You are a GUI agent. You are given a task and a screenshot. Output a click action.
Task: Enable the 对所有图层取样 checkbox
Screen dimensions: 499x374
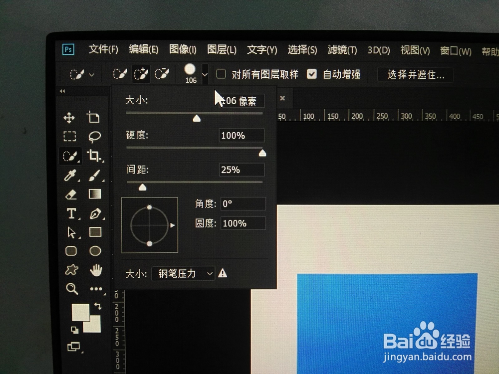(x=221, y=73)
